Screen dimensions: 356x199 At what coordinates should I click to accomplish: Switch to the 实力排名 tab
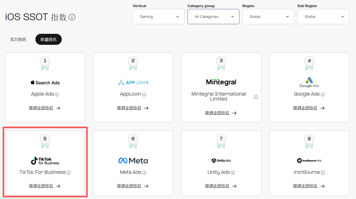pos(18,39)
